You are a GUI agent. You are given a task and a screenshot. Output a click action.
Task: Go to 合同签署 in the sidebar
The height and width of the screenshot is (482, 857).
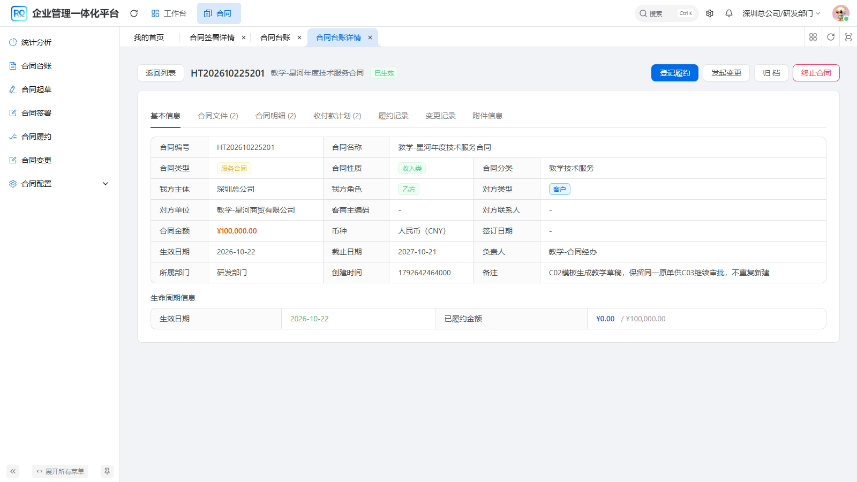point(59,113)
